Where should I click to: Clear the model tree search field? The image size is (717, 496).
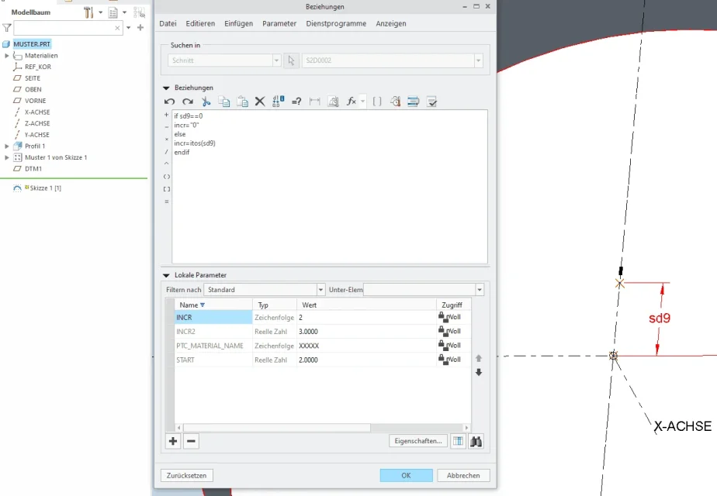[x=117, y=28]
